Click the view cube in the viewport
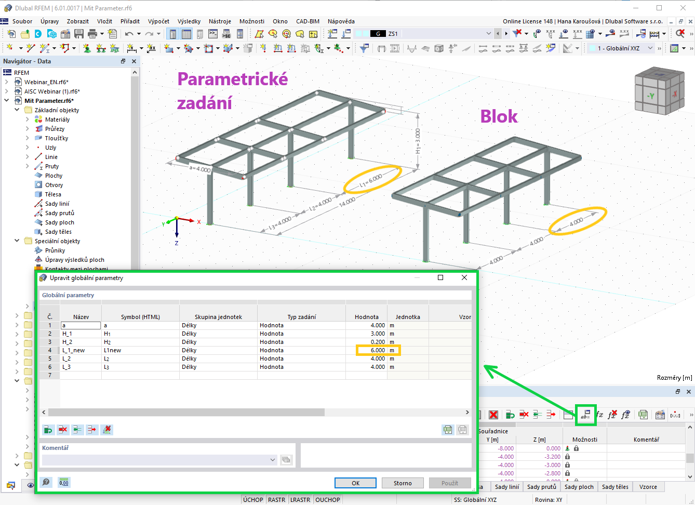Viewport: 695px width, 505px height. coord(659,90)
